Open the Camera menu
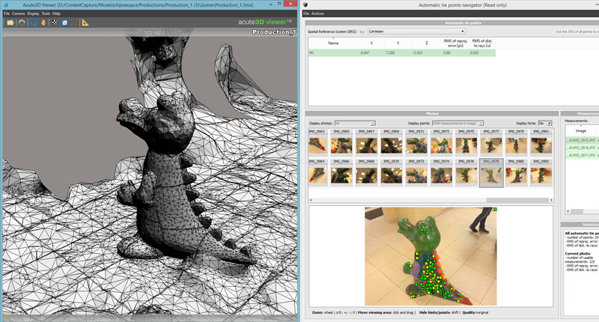 click(18, 13)
